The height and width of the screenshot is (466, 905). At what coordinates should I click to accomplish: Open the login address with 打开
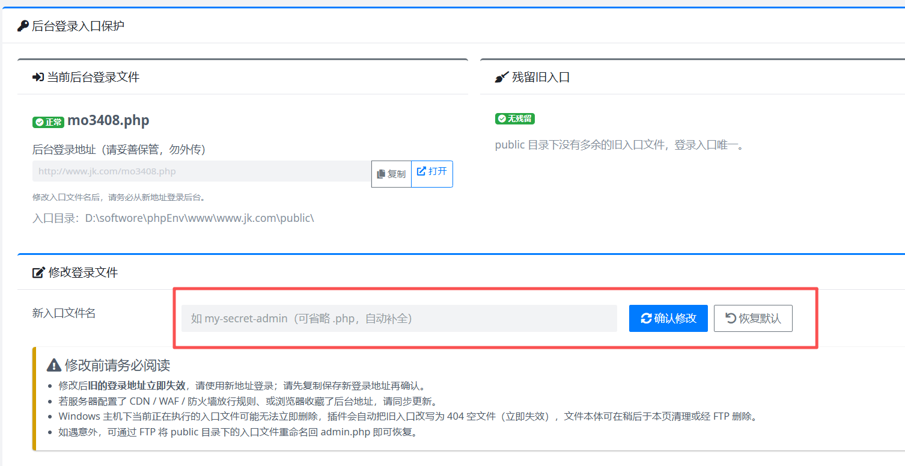pyautogui.click(x=432, y=174)
